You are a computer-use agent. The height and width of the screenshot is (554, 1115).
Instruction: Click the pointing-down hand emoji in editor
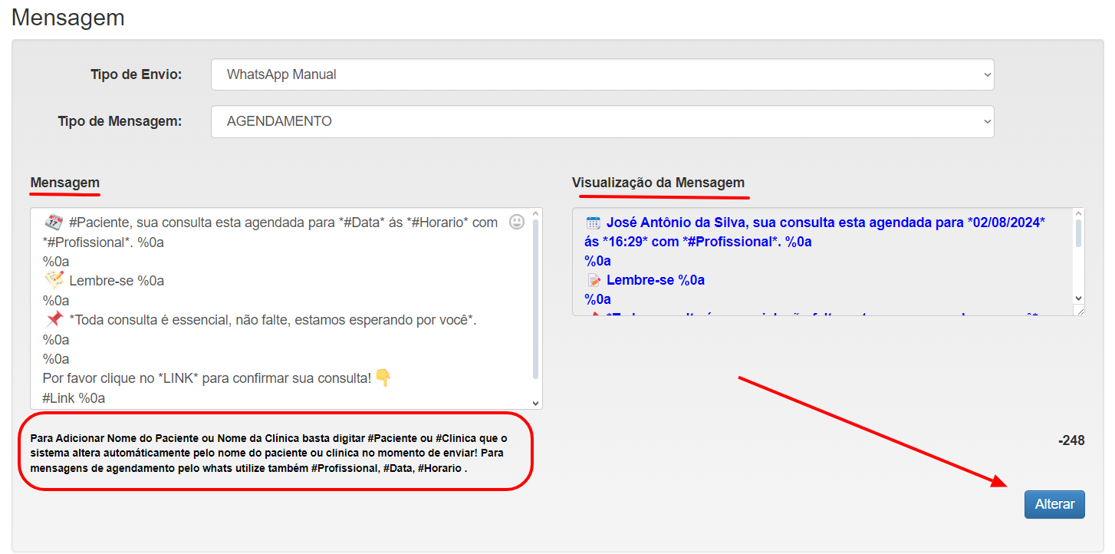tap(383, 378)
